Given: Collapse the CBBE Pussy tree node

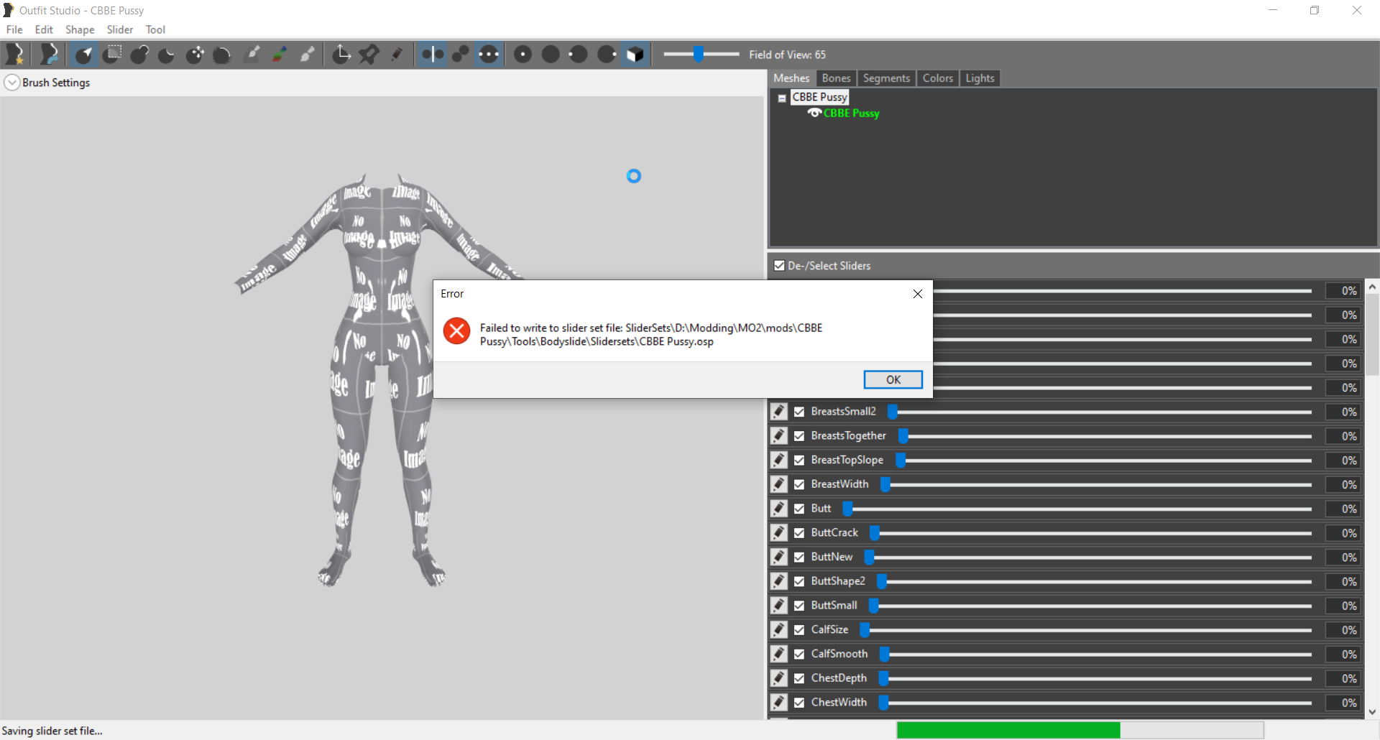Looking at the screenshot, I should click(x=782, y=98).
